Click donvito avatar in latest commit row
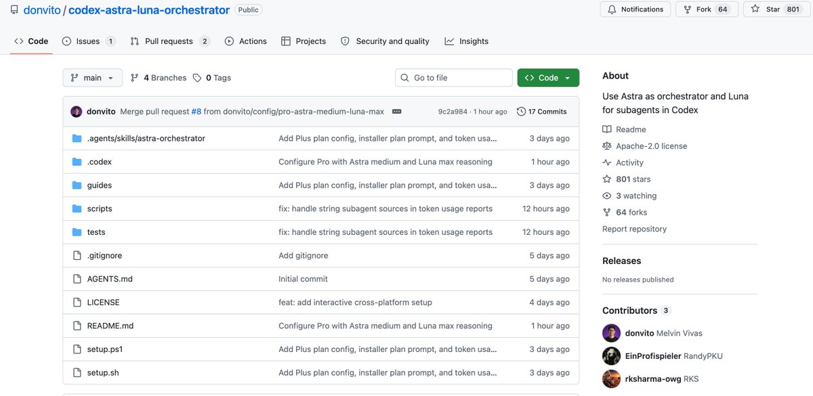This screenshot has height=396, width=813. [77, 111]
